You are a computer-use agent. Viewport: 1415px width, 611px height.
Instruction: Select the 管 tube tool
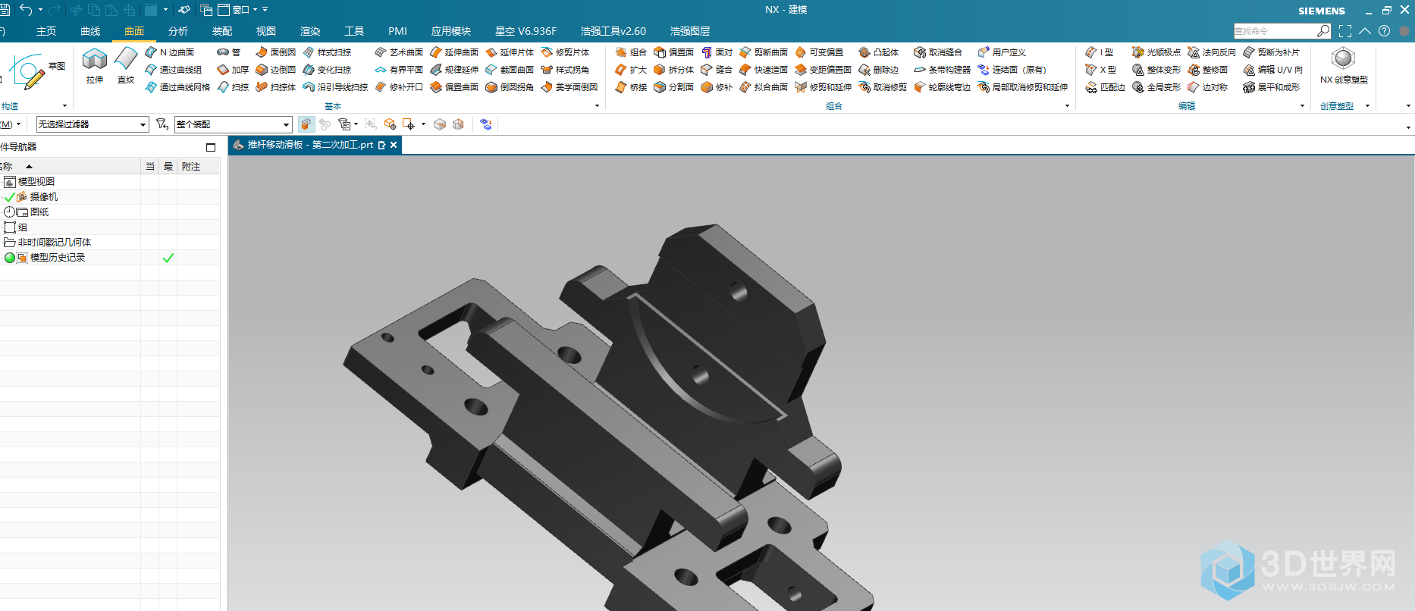229,52
